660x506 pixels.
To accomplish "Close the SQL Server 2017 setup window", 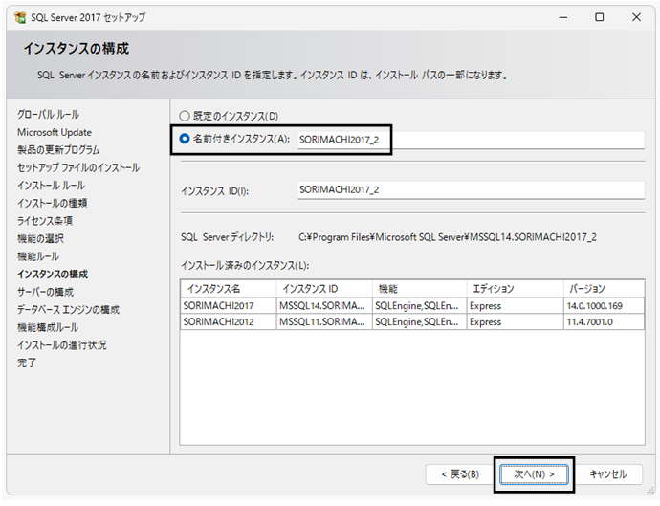I will (x=636, y=17).
